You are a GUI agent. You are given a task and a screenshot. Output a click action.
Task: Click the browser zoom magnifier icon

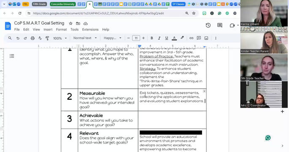click(187, 13)
